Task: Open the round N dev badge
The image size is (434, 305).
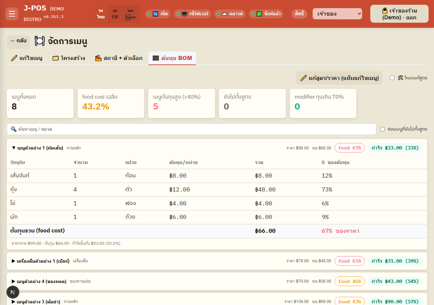Action: 13,292
